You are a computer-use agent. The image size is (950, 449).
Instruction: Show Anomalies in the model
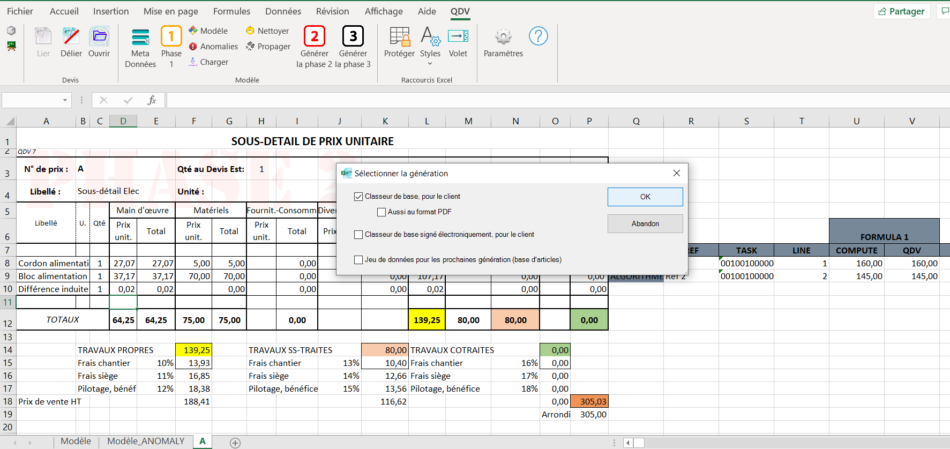tap(213, 47)
